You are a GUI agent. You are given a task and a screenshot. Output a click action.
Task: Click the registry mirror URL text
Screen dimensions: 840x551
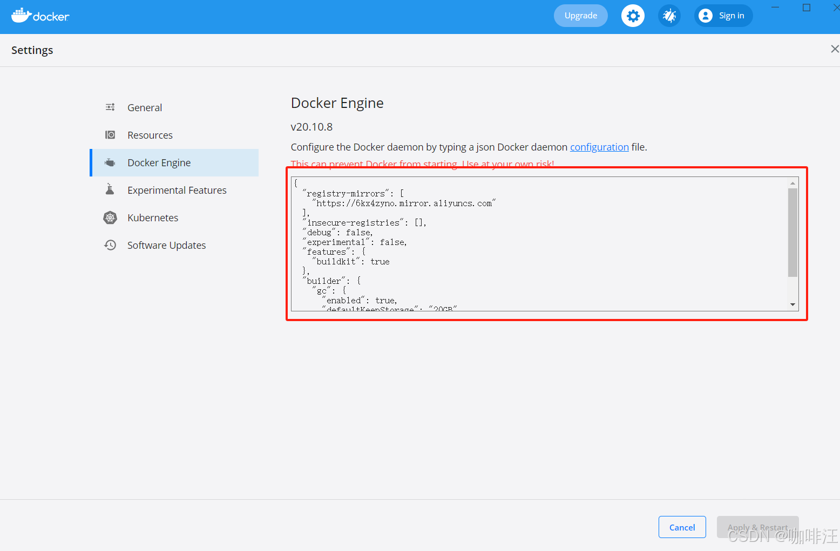pos(404,203)
